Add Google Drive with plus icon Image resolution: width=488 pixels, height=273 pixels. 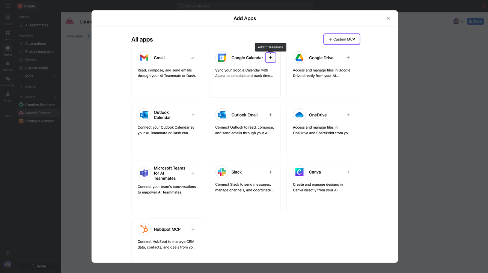348,58
